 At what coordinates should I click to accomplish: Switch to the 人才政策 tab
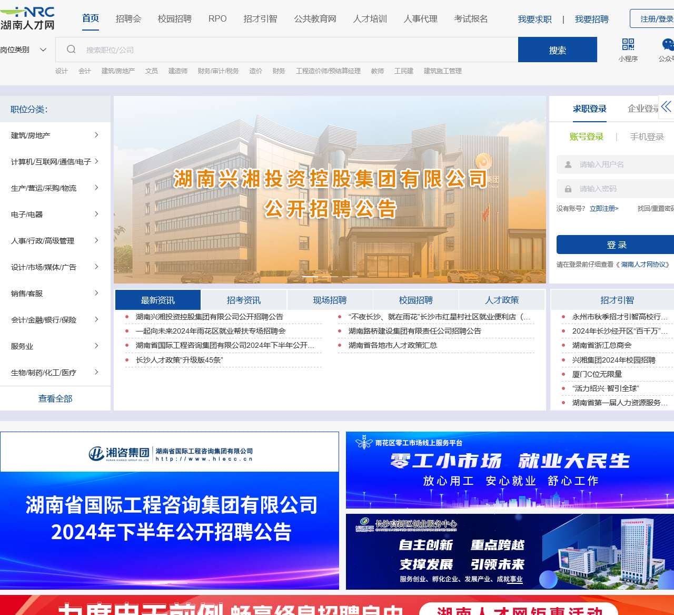point(502,300)
